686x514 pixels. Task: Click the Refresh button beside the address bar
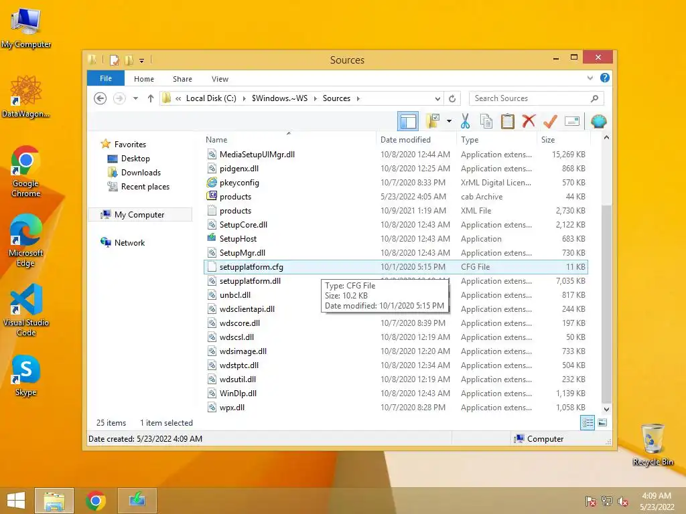pos(452,98)
